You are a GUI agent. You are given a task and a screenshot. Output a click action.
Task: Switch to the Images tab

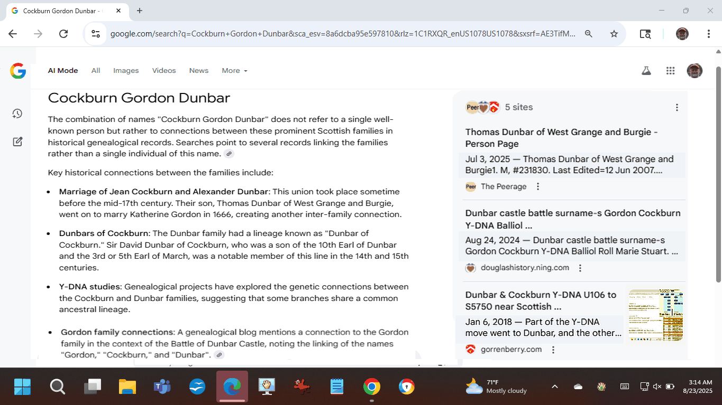click(x=126, y=71)
